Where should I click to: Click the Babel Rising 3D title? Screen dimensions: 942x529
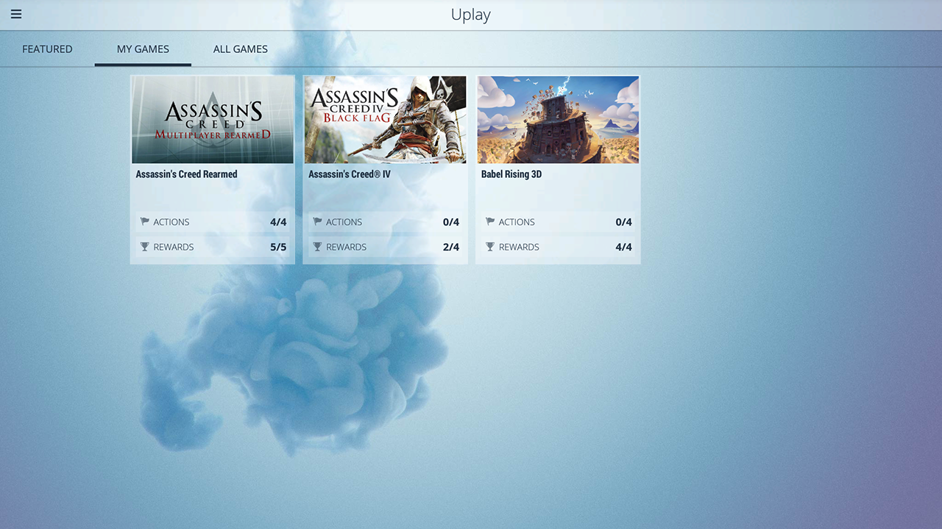[x=511, y=174]
